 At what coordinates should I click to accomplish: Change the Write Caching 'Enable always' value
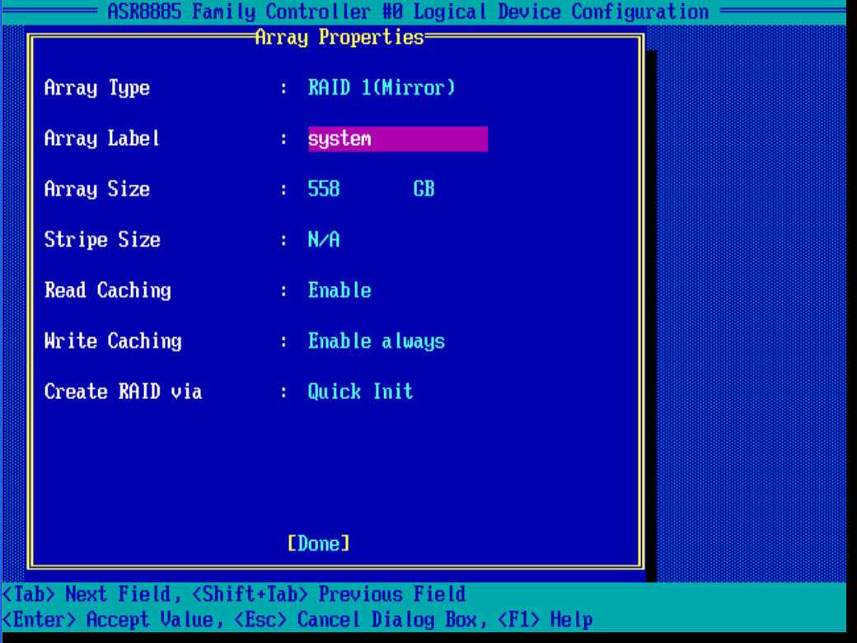tap(377, 341)
